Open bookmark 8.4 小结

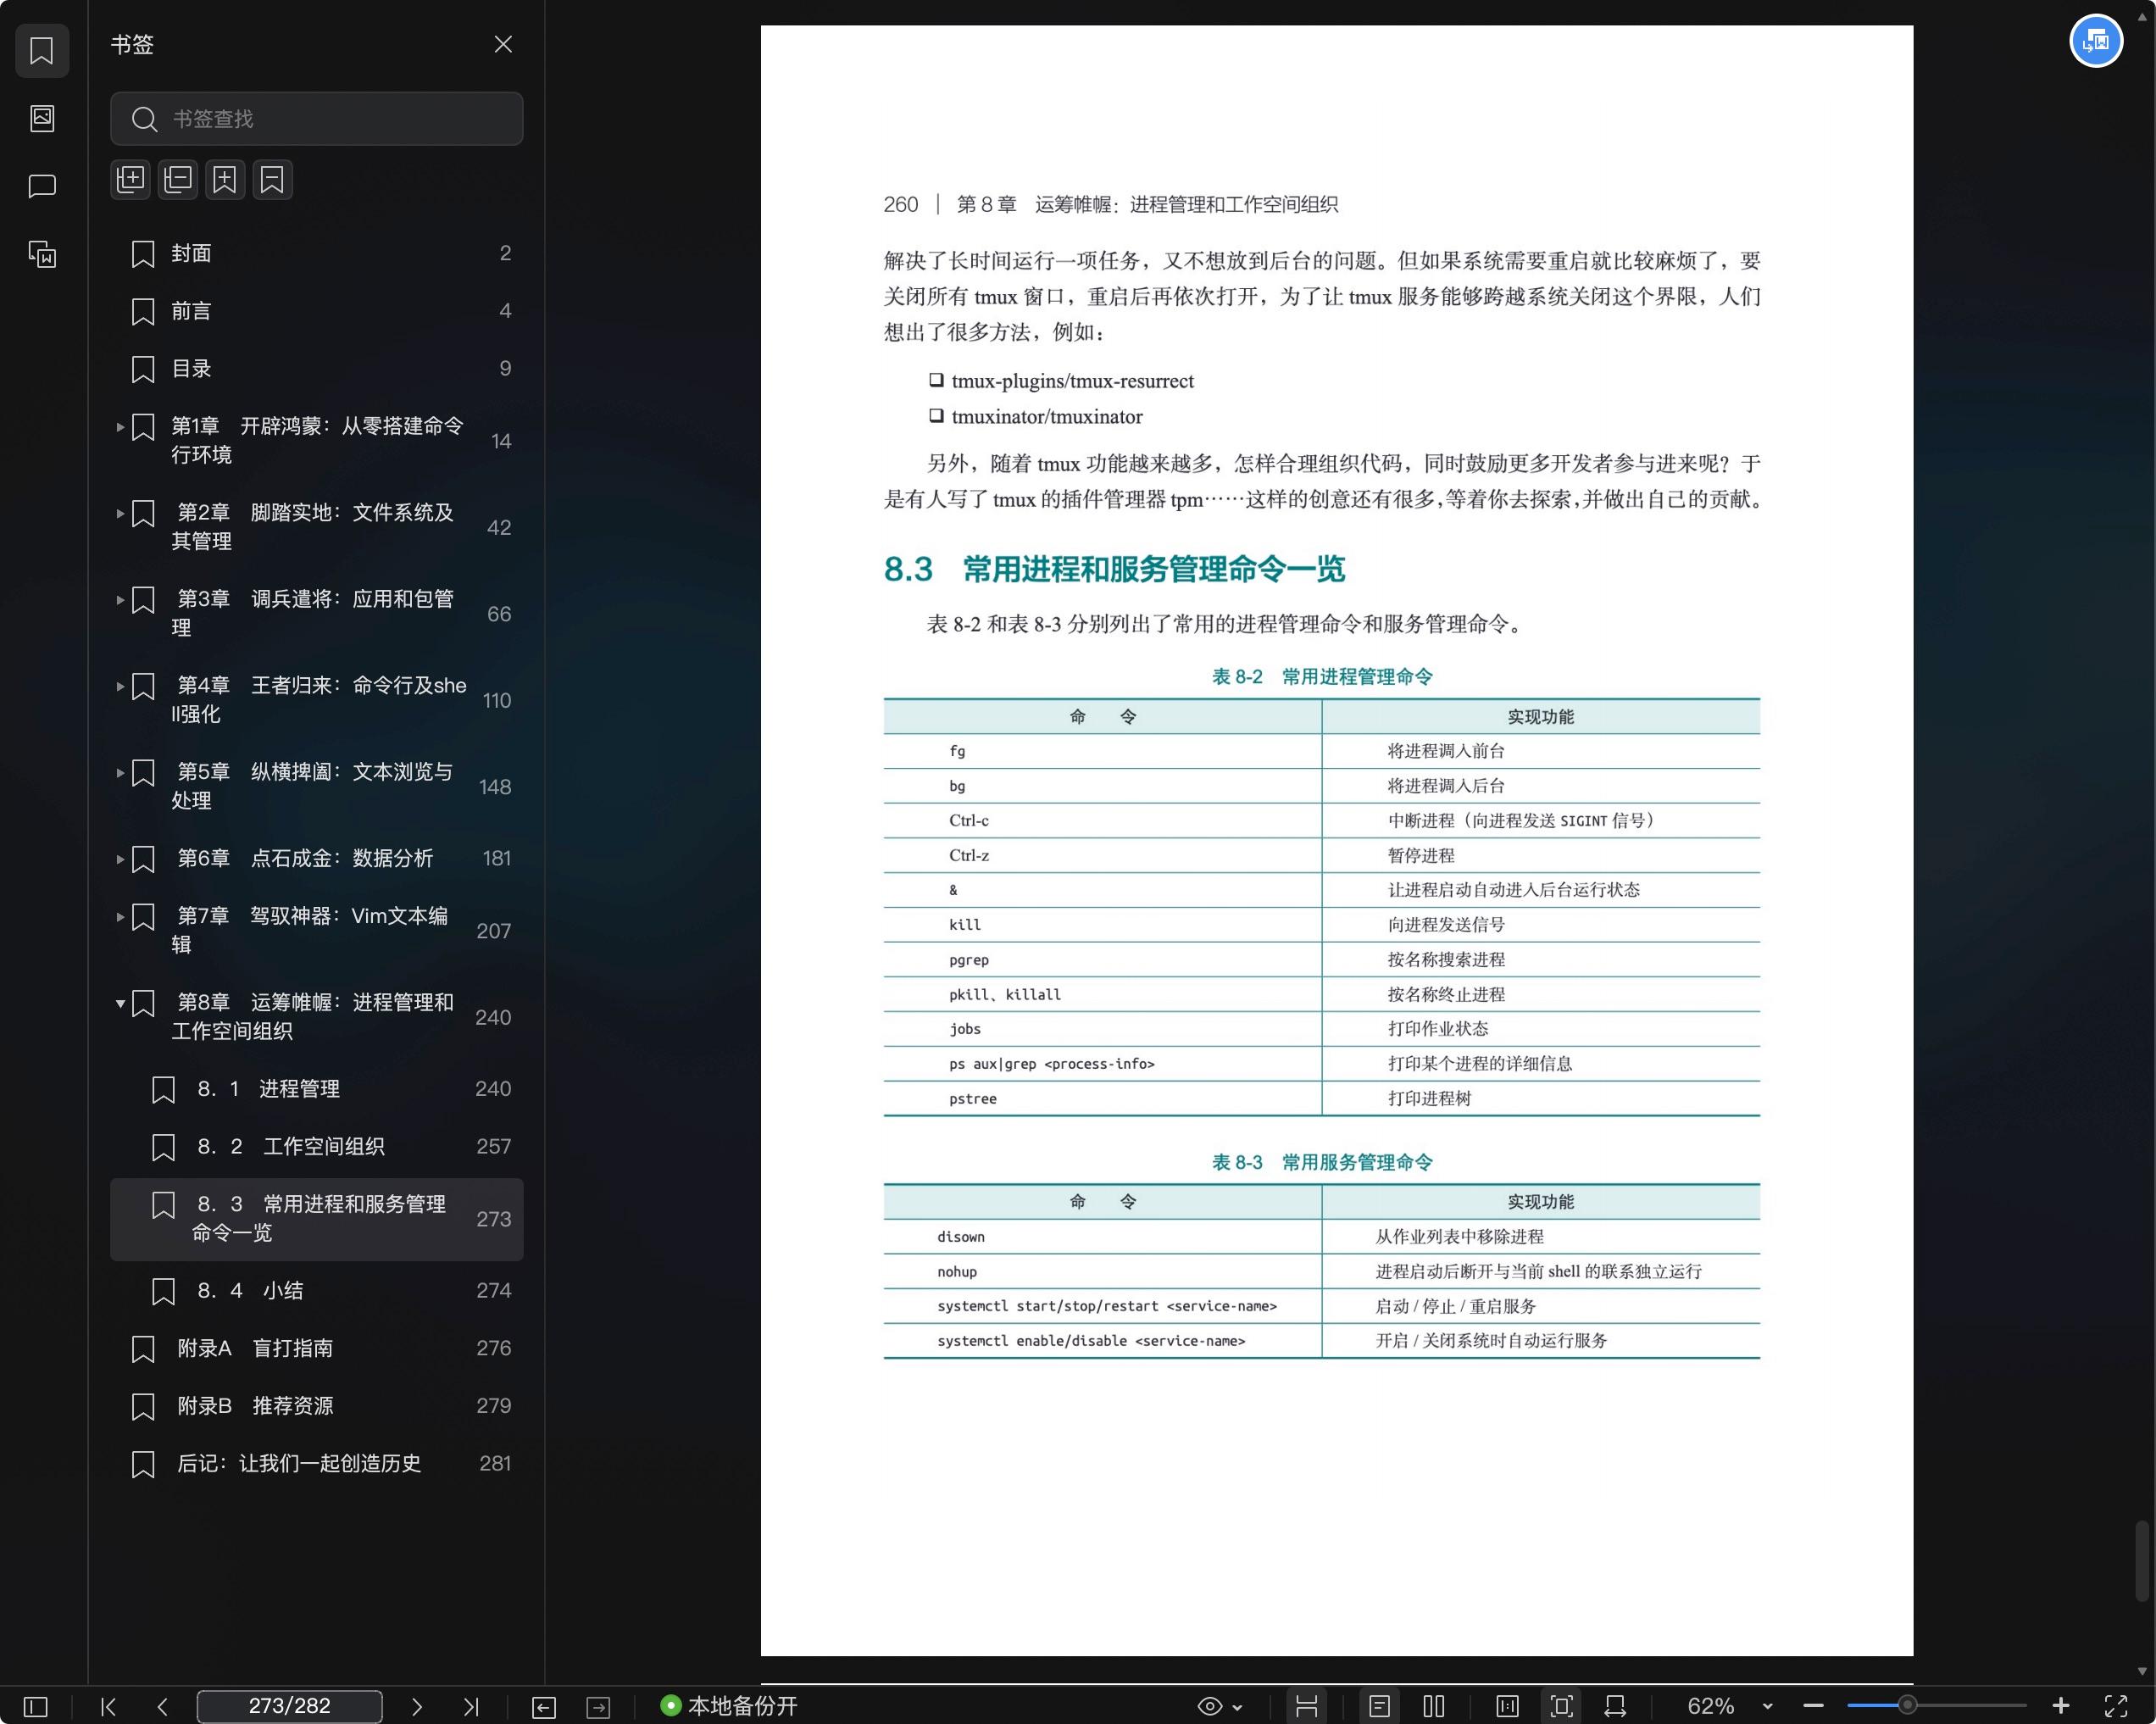coord(316,1290)
